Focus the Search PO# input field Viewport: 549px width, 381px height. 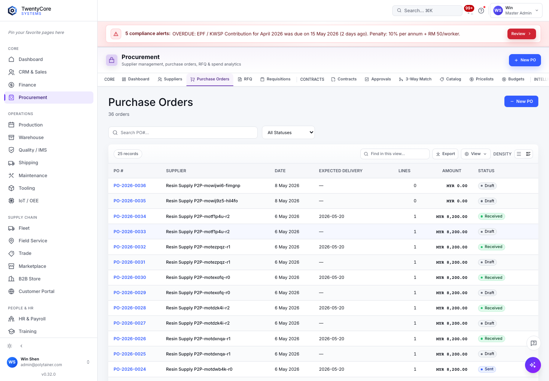[x=183, y=133]
